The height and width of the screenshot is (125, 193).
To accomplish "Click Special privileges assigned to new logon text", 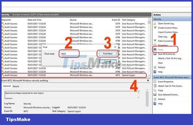I will click(25, 93).
